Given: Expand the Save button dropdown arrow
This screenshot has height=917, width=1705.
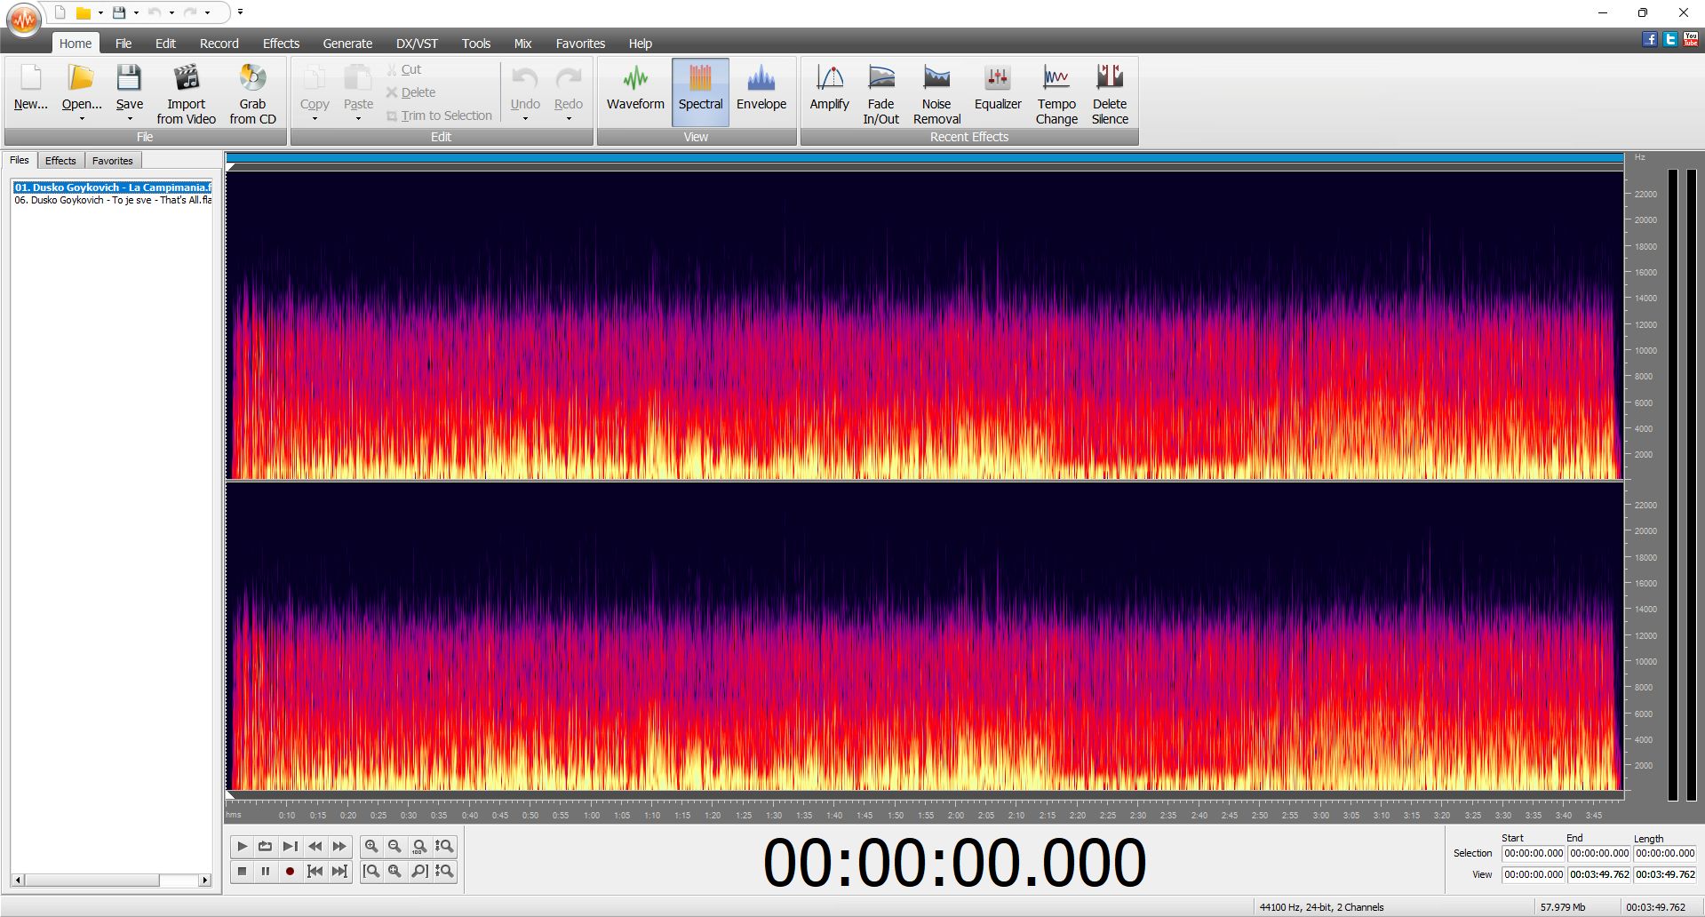Looking at the screenshot, I should (130, 119).
